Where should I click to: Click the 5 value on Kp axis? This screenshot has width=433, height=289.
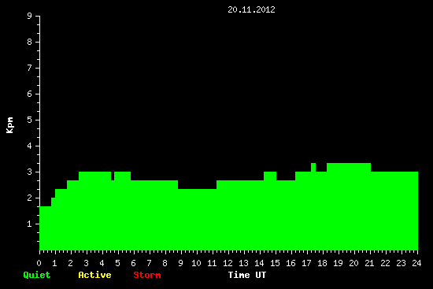point(30,120)
